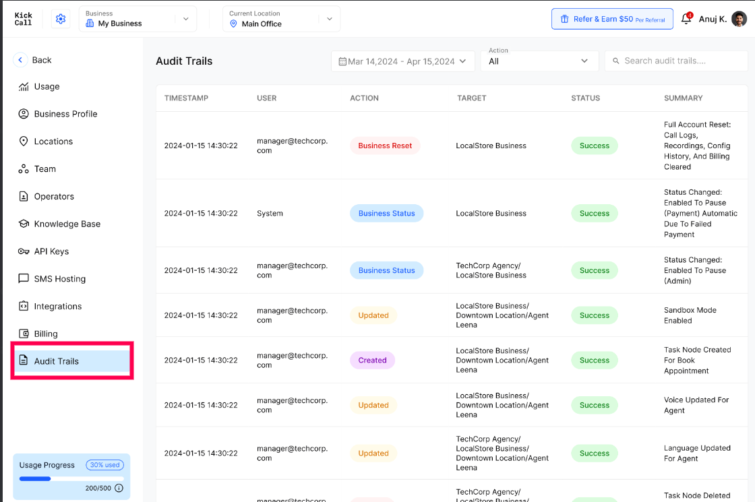
Task: Expand the Business selector dropdown
Action: (138, 19)
